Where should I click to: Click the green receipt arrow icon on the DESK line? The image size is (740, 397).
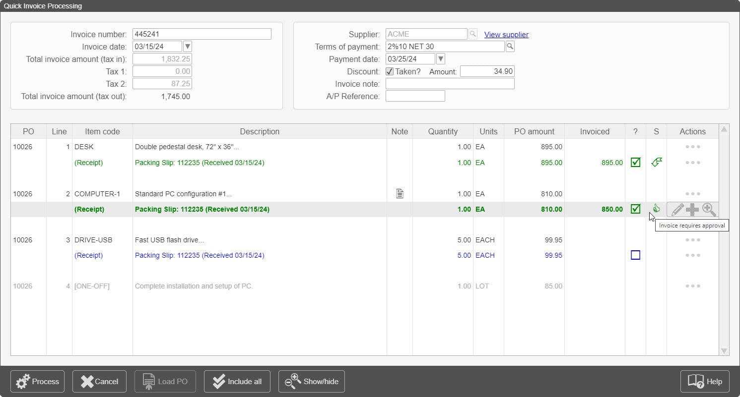click(x=656, y=162)
